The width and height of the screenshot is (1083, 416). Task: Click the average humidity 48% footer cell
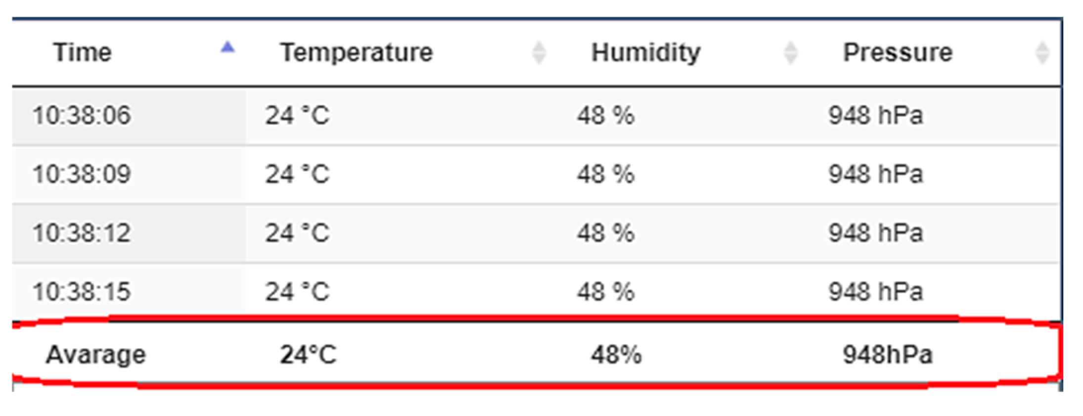click(616, 355)
